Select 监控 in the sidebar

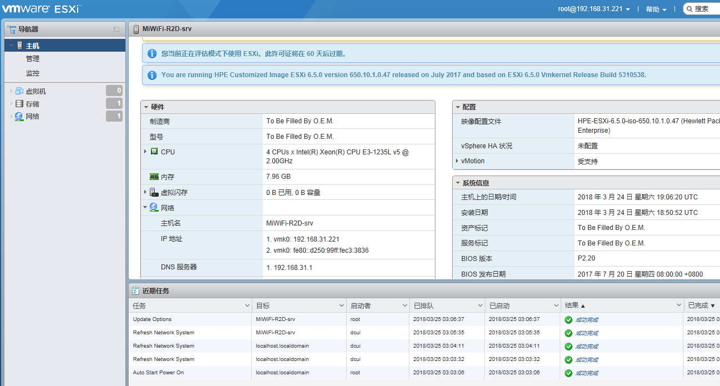pos(33,73)
